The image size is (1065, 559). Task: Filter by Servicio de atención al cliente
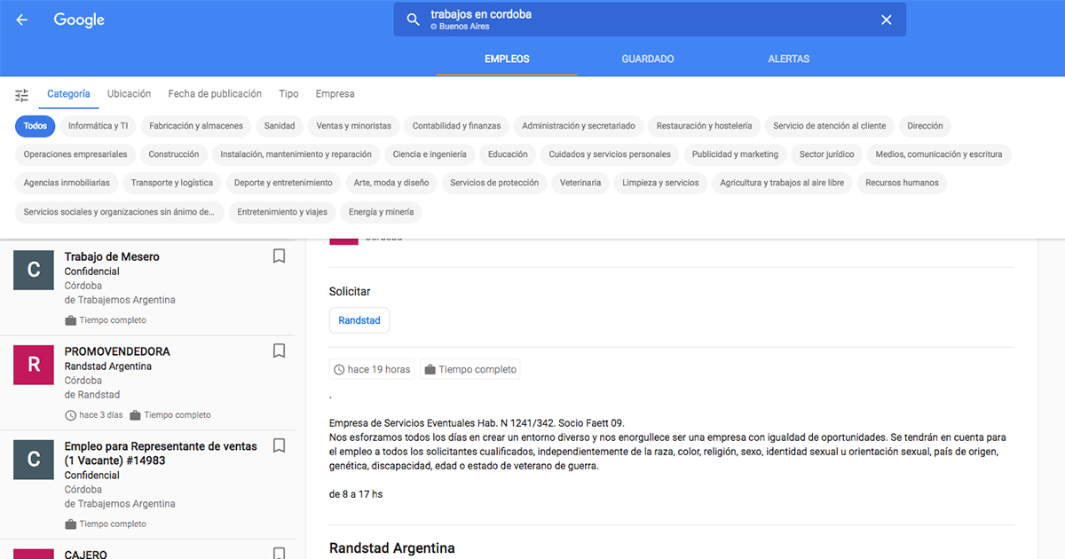tap(830, 126)
